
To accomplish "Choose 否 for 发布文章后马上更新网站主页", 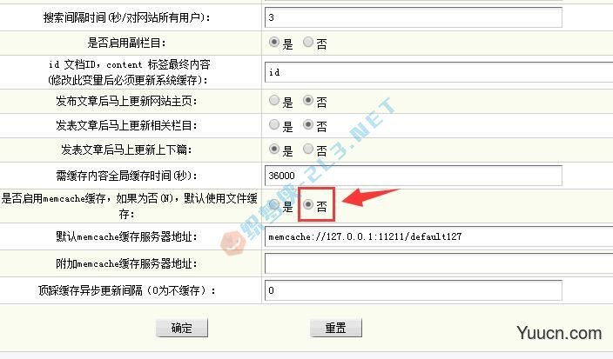I will (308, 100).
